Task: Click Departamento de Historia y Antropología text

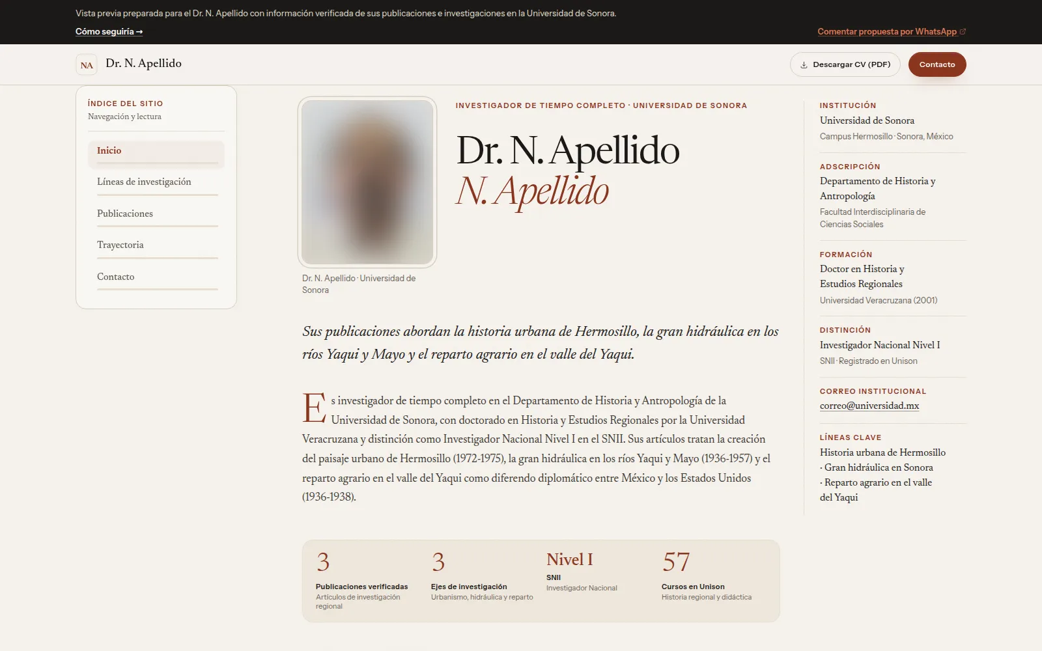Action: pyautogui.click(x=877, y=189)
